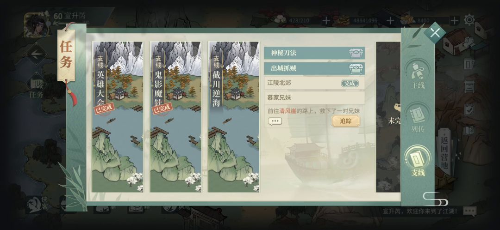
Task: Switch to the 列传 biographies tab
Action: (418, 118)
